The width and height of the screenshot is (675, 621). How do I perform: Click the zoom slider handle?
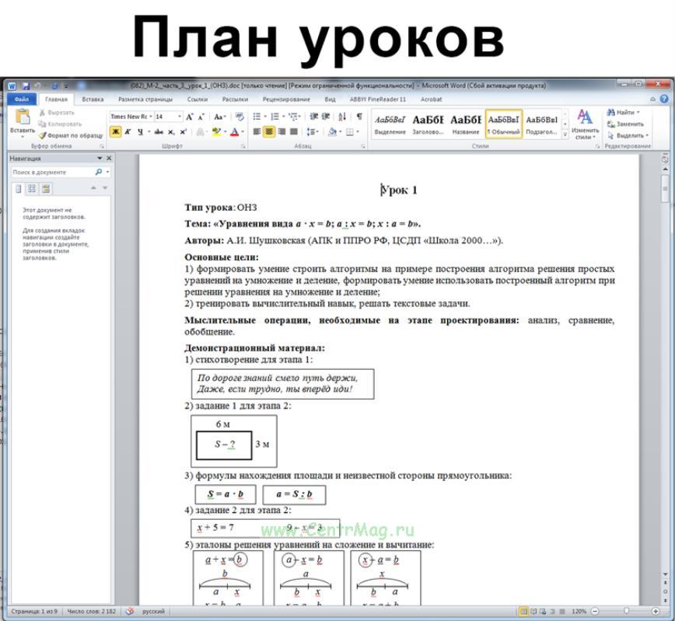coord(626,611)
